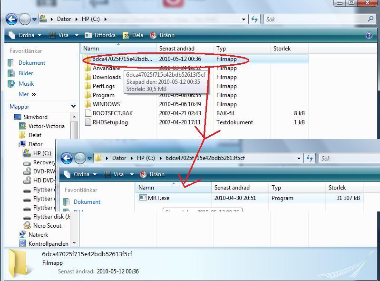
Task: Click the Sök search field in top window
Action: coord(314,20)
